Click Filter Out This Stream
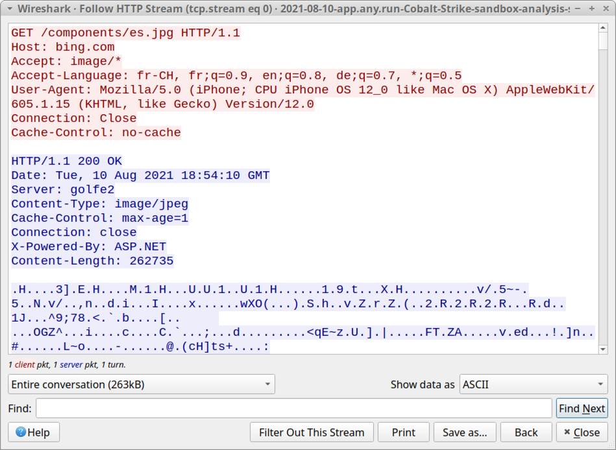The image size is (616, 450). 312,432
